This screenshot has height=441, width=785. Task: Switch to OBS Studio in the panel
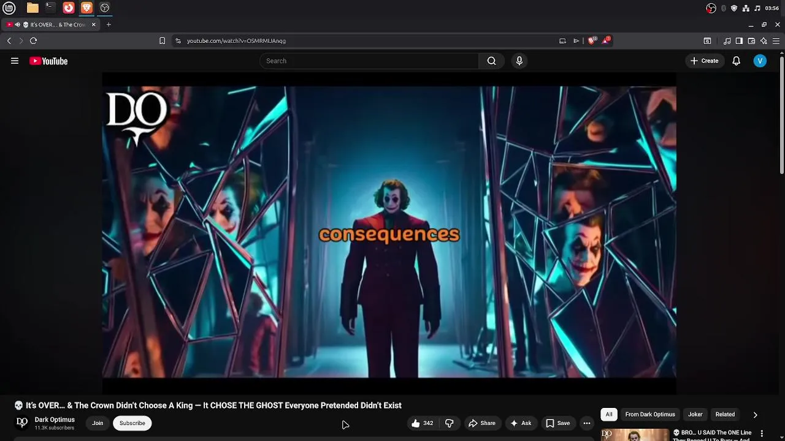[x=105, y=8]
